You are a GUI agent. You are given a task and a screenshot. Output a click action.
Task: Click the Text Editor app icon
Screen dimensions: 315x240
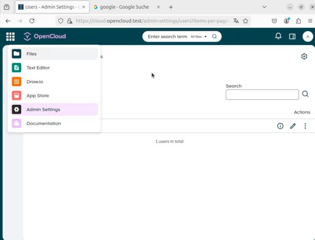16,68
